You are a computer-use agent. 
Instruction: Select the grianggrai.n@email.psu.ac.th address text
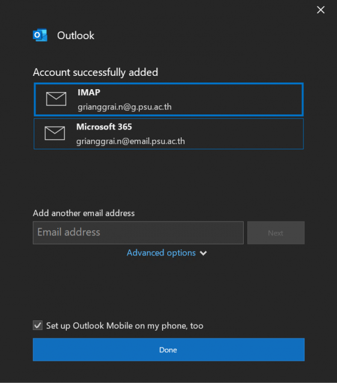[131, 141]
